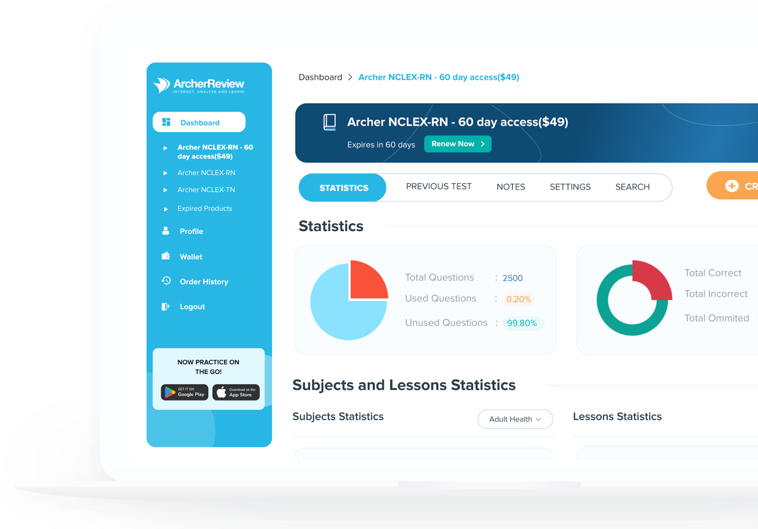This screenshot has height=529, width=758.
Task: Expand Archer NCLEX-RN tree item
Action: click(165, 173)
